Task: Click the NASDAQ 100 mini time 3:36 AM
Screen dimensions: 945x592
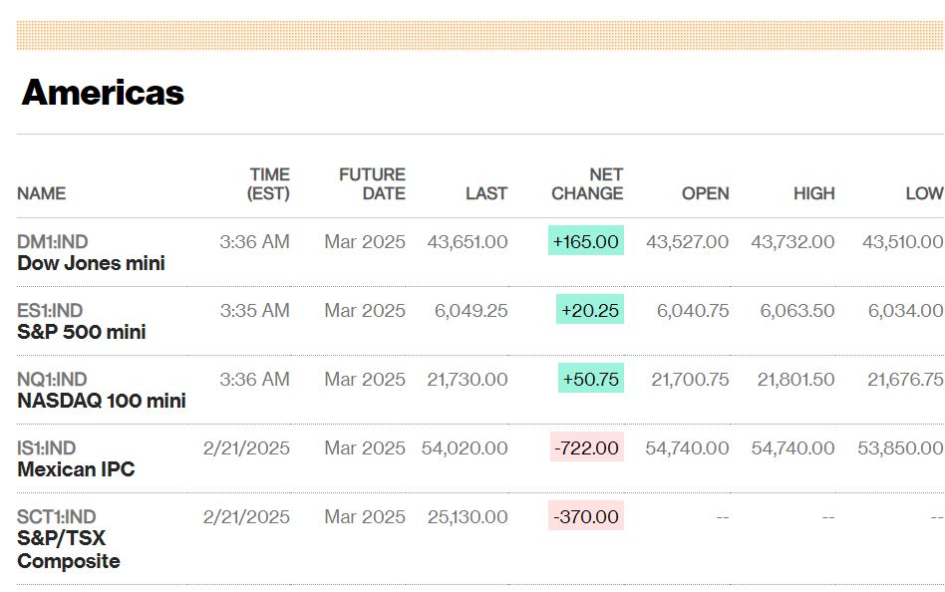Action: click(255, 379)
